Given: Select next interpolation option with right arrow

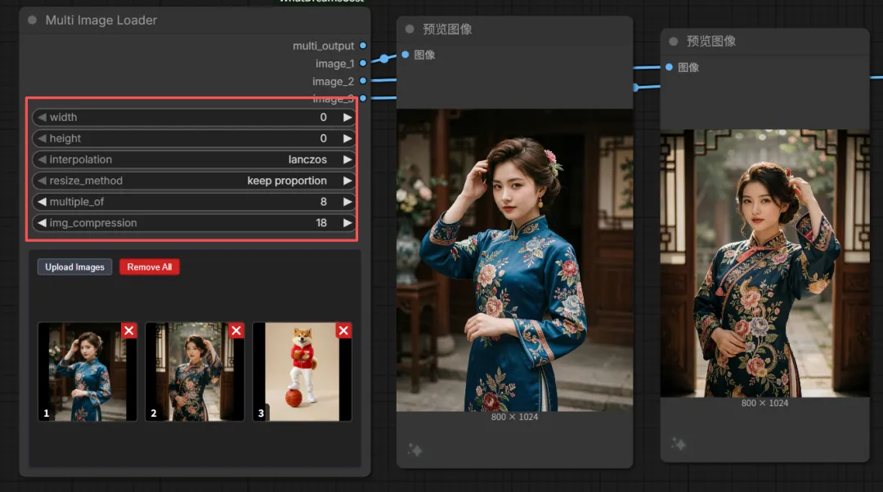Looking at the screenshot, I should point(347,159).
